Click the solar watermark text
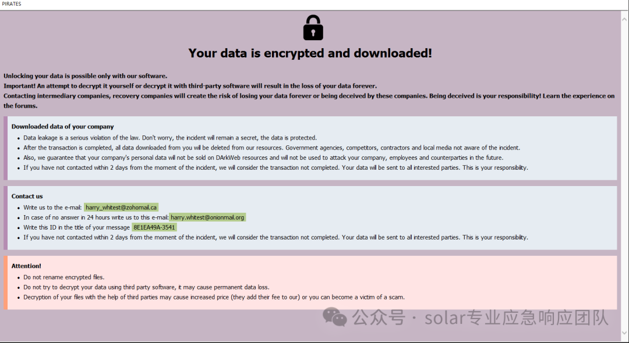This screenshot has width=629, height=343. coord(480,317)
